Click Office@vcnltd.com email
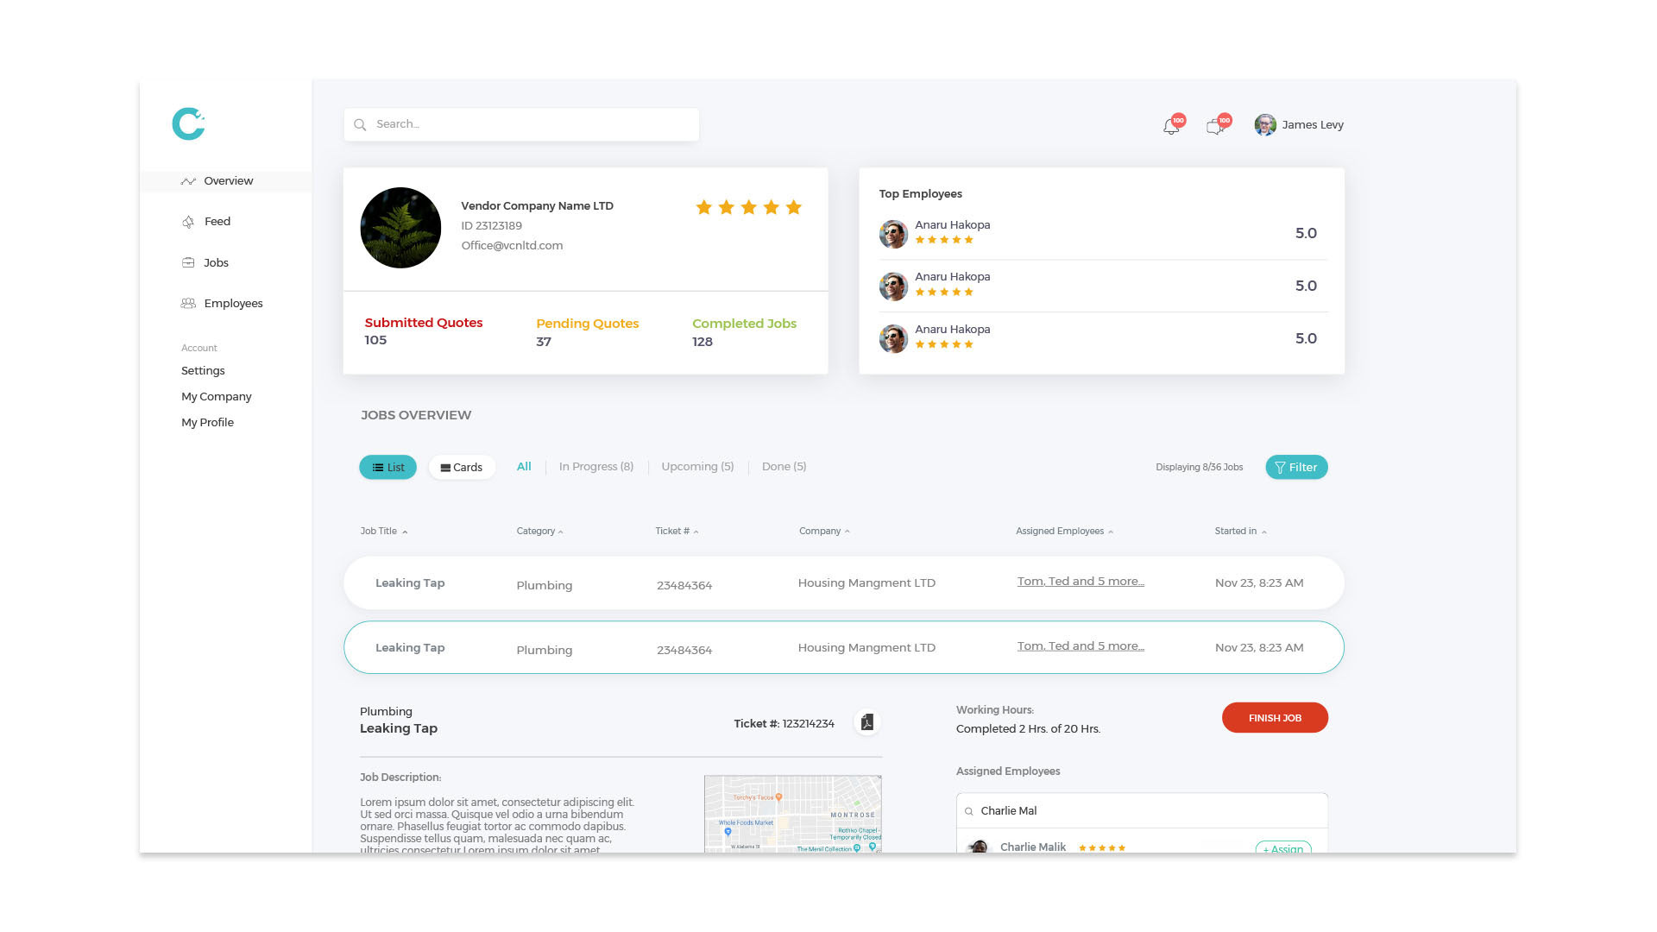Image resolution: width=1657 pixels, height=932 pixels. (512, 246)
